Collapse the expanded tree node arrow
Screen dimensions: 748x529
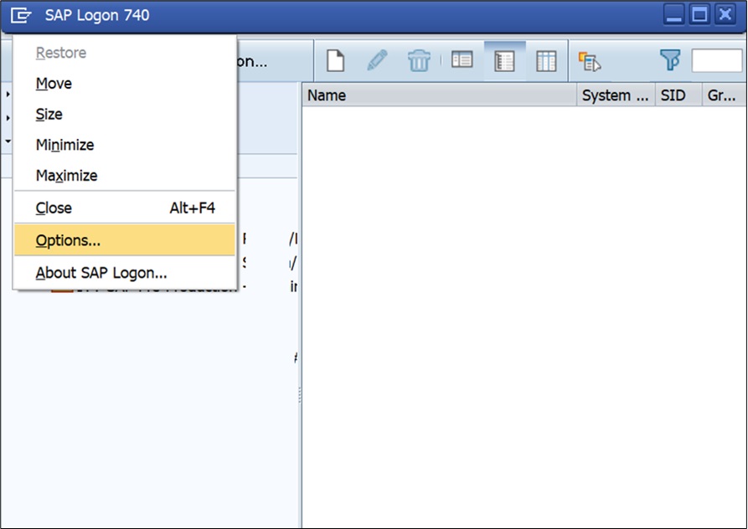coord(8,141)
